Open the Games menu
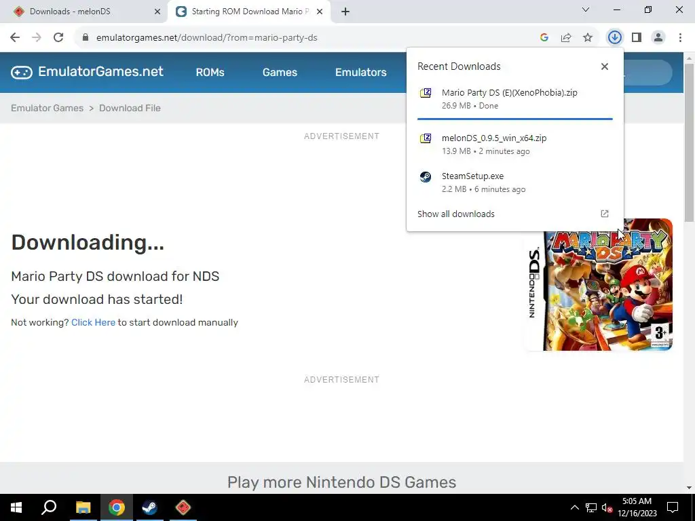This screenshot has width=695, height=521. click(280, 72)
